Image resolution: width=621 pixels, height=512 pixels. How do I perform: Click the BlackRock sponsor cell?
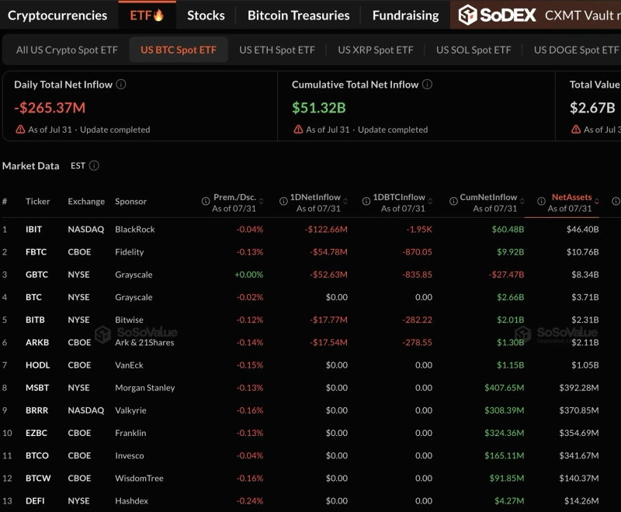tap(134, 229)
